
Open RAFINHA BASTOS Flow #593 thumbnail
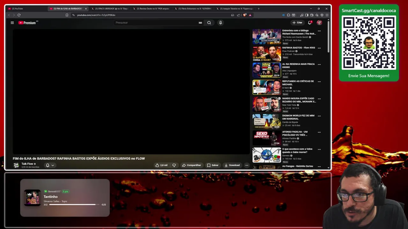[267, 54]
